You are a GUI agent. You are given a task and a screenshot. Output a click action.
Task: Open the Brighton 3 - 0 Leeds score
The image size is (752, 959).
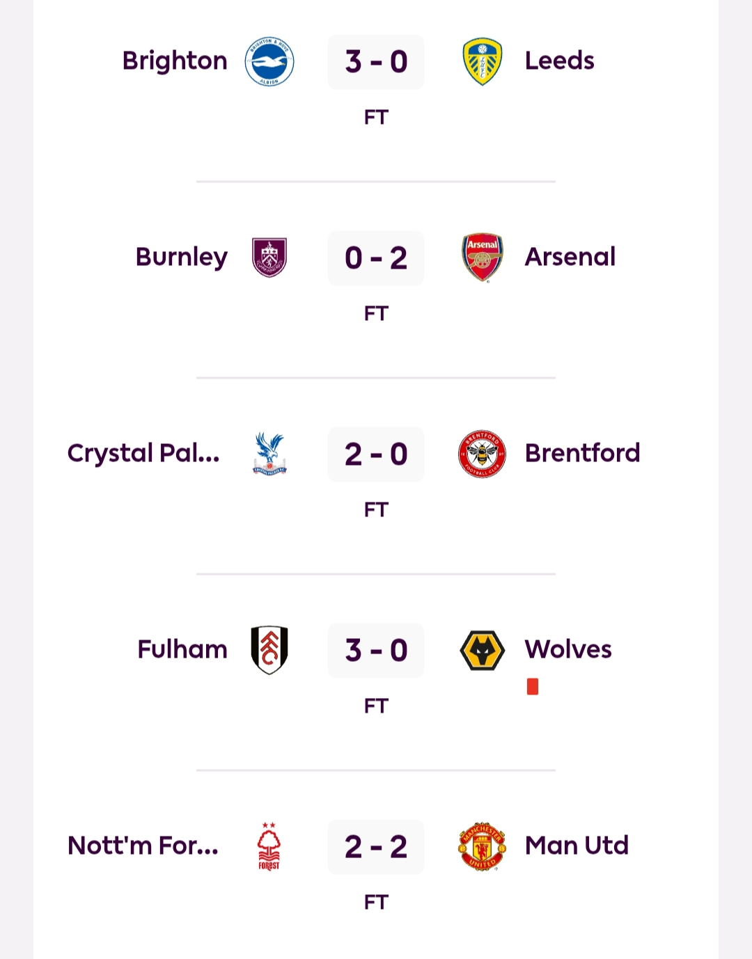click(376, 62)
